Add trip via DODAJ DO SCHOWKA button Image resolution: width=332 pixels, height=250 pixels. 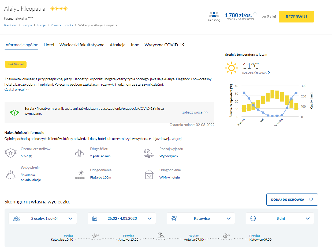(x=292, y=200)
